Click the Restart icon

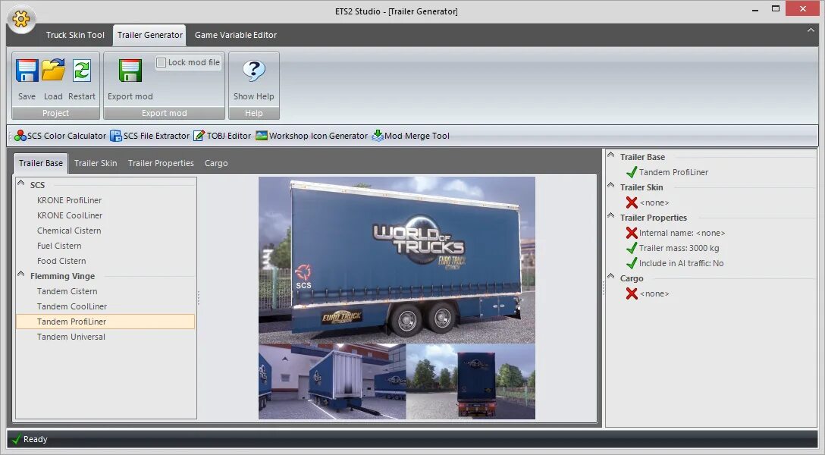82,70
